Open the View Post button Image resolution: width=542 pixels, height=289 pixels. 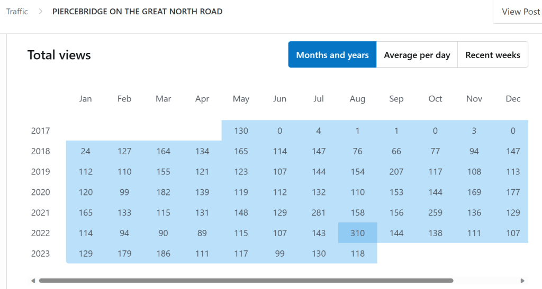[520, 12]
